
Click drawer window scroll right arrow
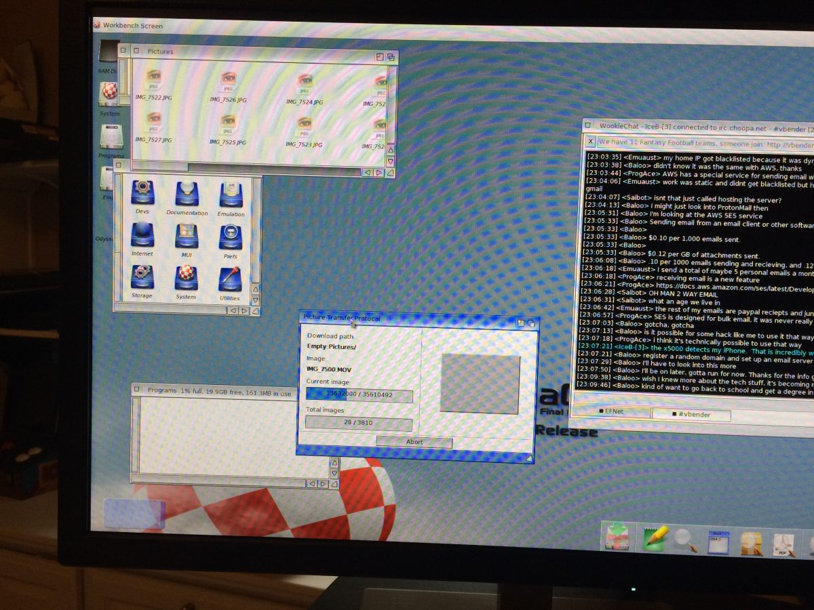[244, 310]
